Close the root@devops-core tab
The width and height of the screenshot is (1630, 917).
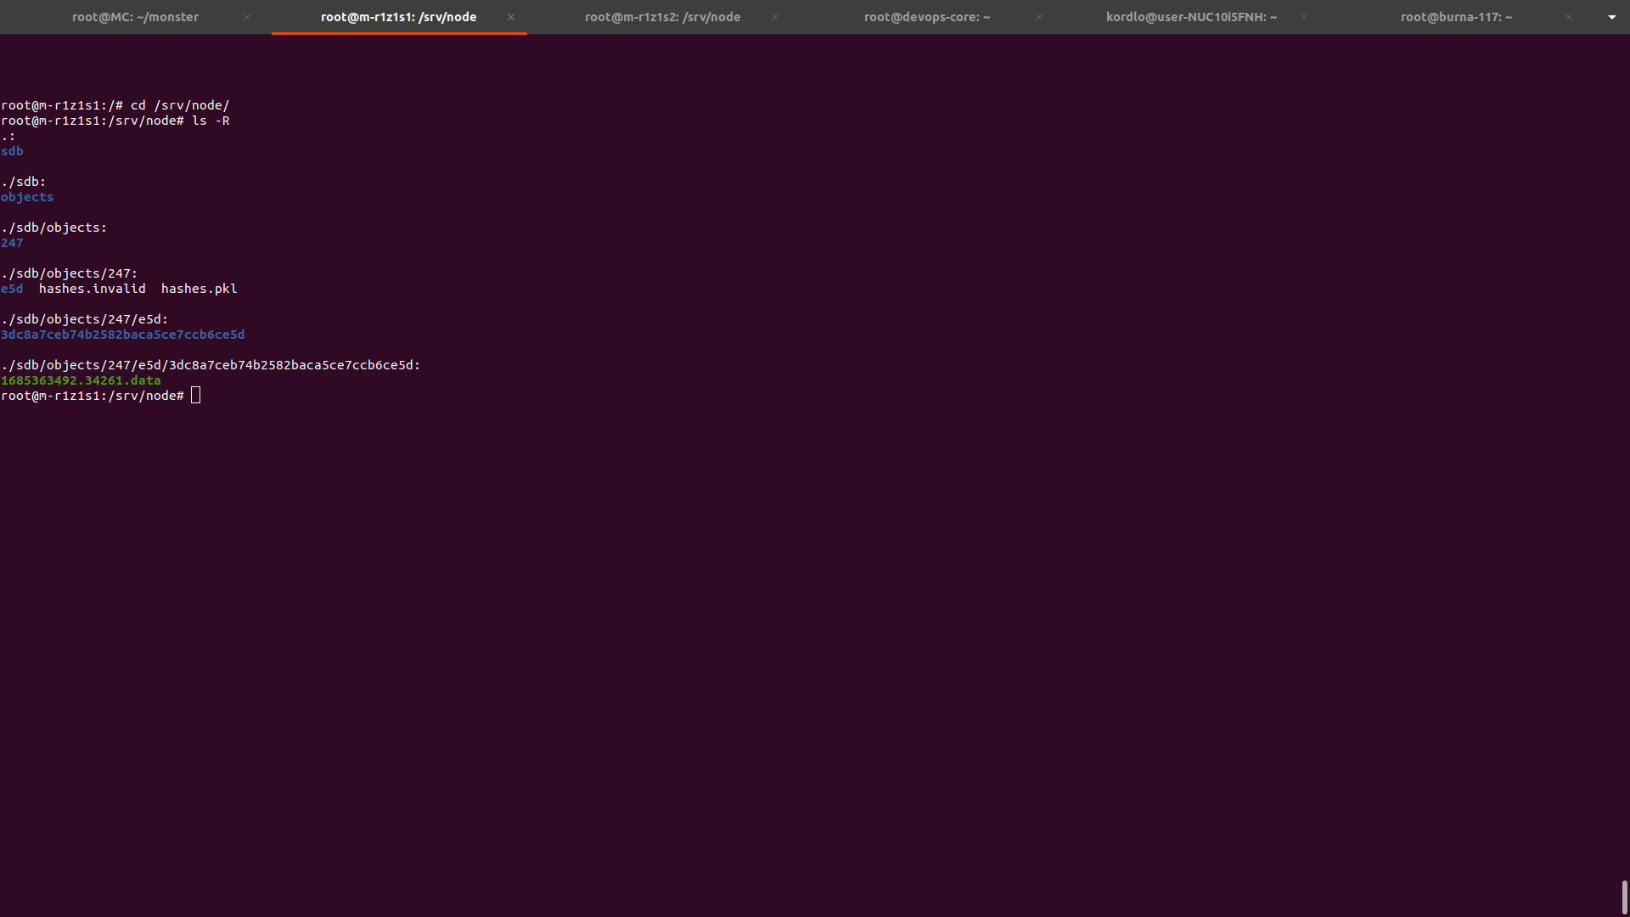coord(1039,17)
